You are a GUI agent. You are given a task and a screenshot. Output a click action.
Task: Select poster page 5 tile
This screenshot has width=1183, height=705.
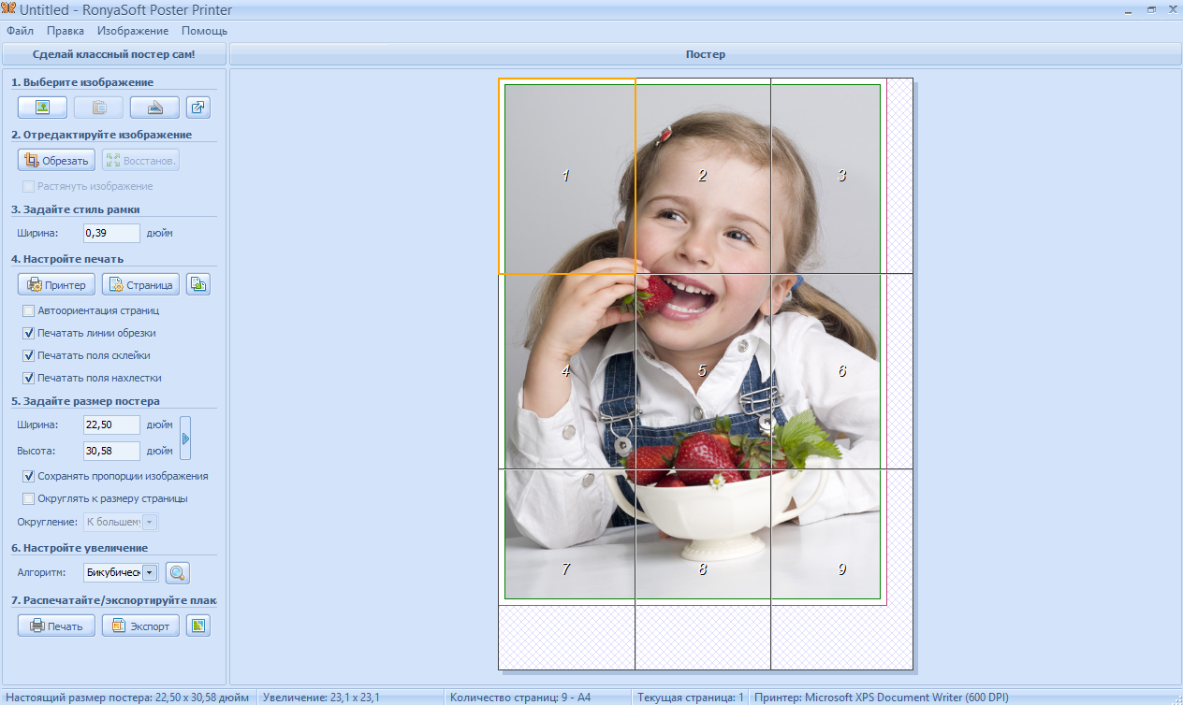pos(703,371)
